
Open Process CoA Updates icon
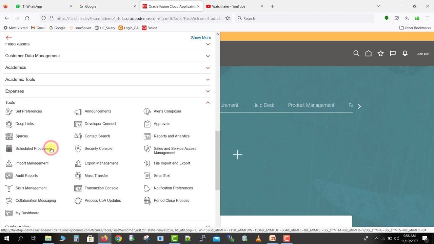click(78, 200)
